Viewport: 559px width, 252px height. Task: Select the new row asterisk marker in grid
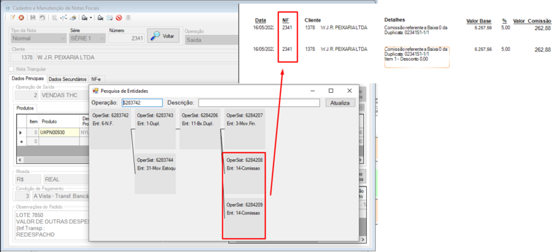click(22, 141)
